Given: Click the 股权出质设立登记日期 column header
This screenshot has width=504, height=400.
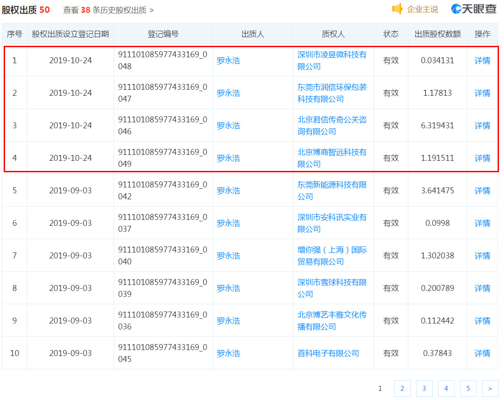Looking at the screenshot, I should [70, 34].
